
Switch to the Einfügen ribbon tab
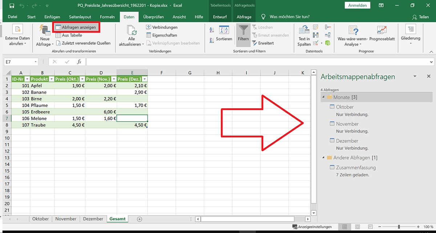tap(52, 17)
